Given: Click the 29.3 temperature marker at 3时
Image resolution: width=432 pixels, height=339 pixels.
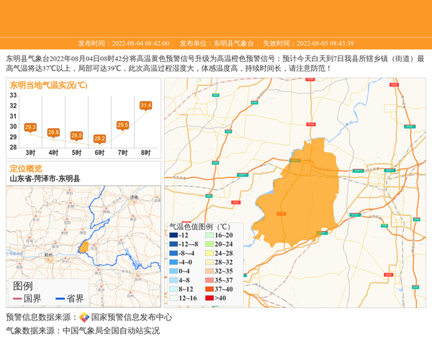Looking at the screenshot, I should [x=30, y=127].
